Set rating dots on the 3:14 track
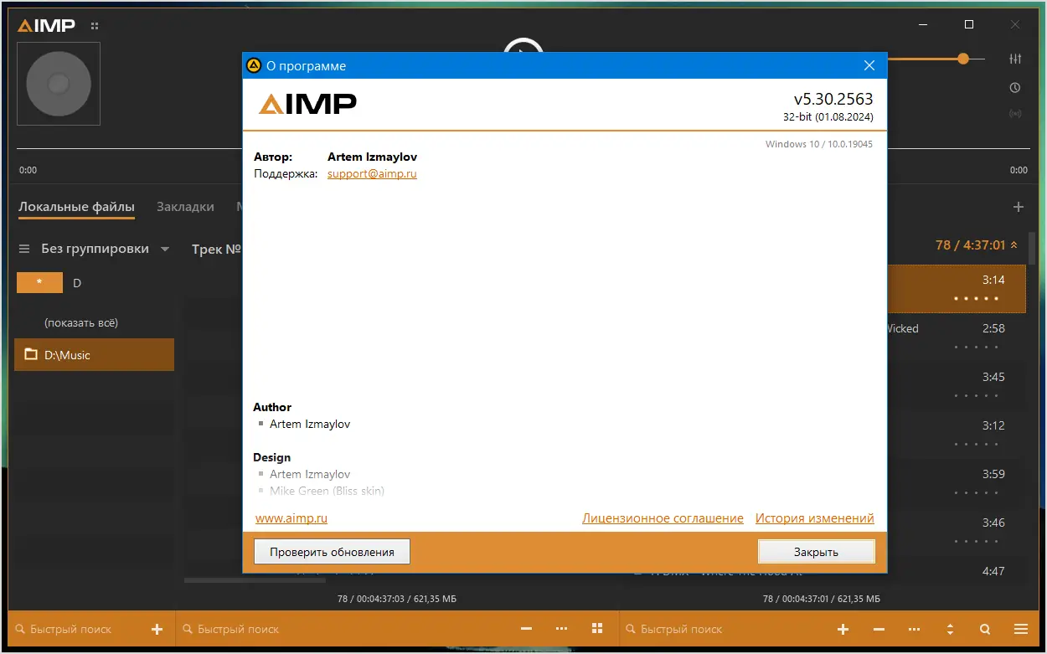The width and height of the screenshot is (1047, 654). pos(976,298)
